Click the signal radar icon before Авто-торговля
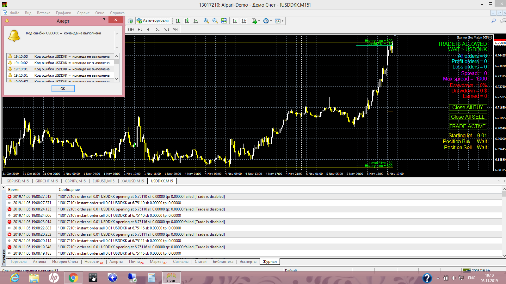This screenshot has width=506, height=284. (130, 21)
